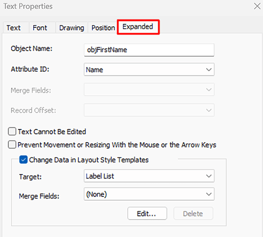Viewport: 263px width, 237px height.
Task: Click the Edit... button
Action: (147, 213)
